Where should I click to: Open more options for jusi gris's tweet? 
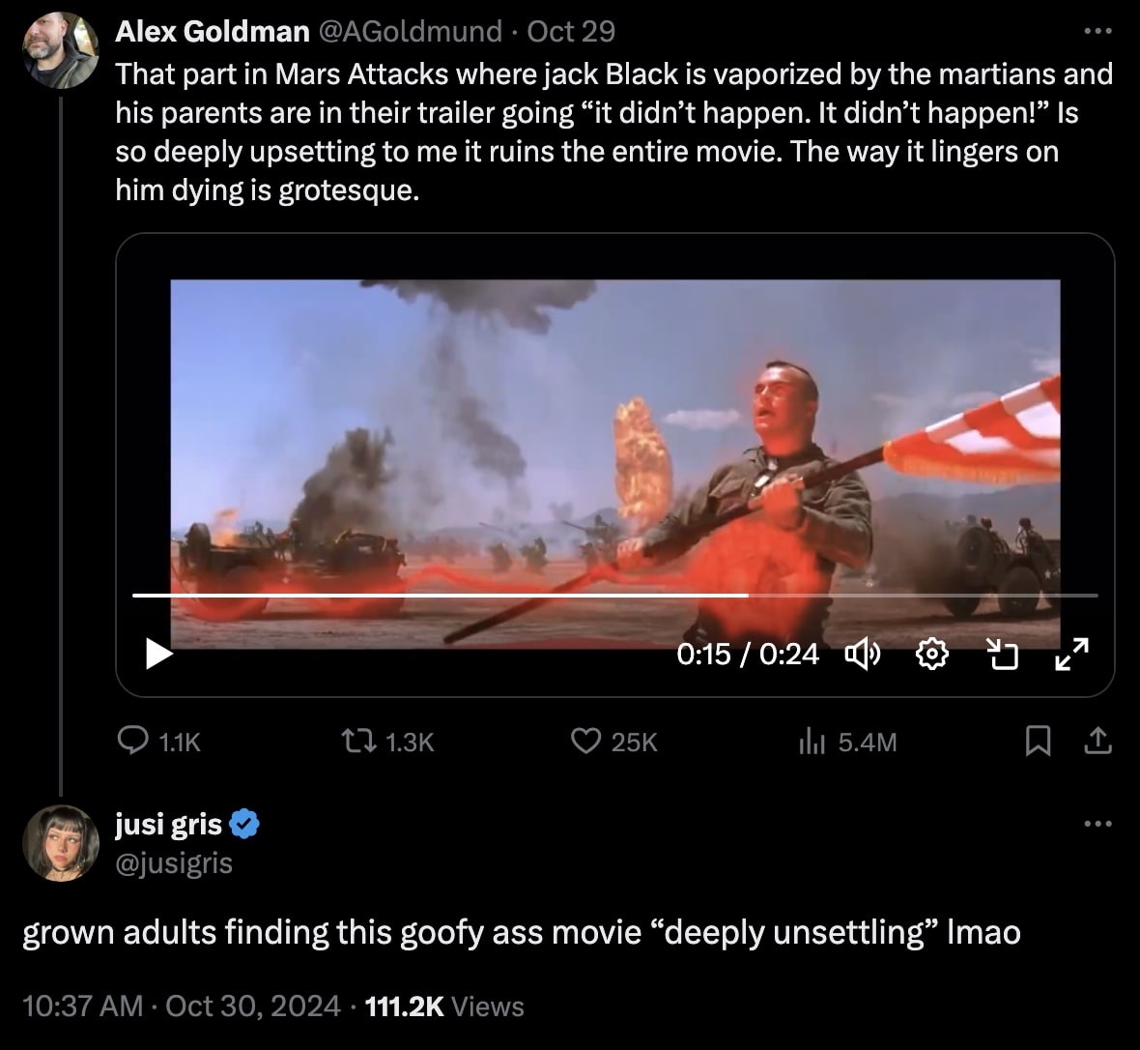coord(1097,825)
